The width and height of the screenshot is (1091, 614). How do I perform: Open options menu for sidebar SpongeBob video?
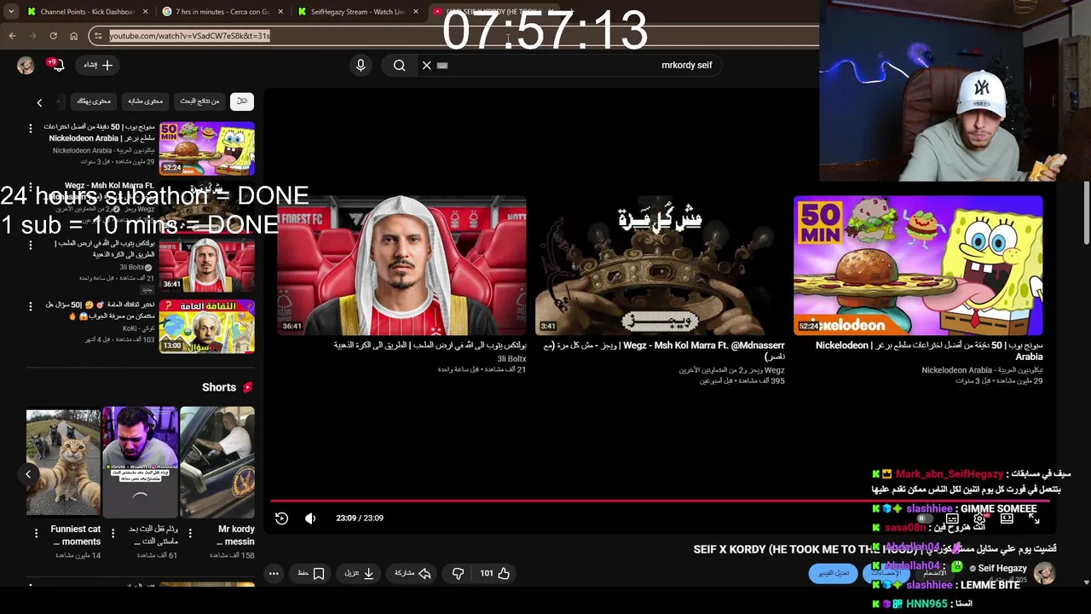(31, 129)
